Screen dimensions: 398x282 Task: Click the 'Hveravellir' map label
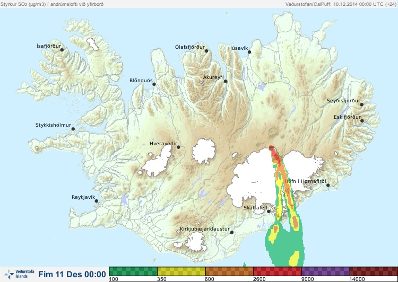[x=163, y=144]
